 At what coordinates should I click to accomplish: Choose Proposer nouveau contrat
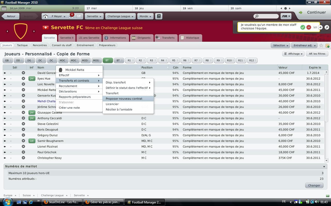click(x=128, y=99)
